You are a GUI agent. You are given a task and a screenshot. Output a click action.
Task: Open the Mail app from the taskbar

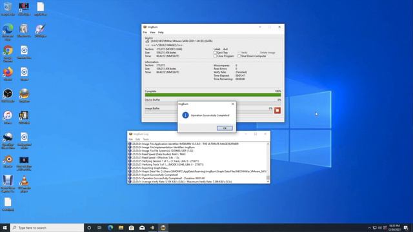tap(142, 227)
